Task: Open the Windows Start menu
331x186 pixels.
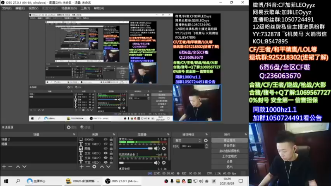Action: tap(6, 181)
